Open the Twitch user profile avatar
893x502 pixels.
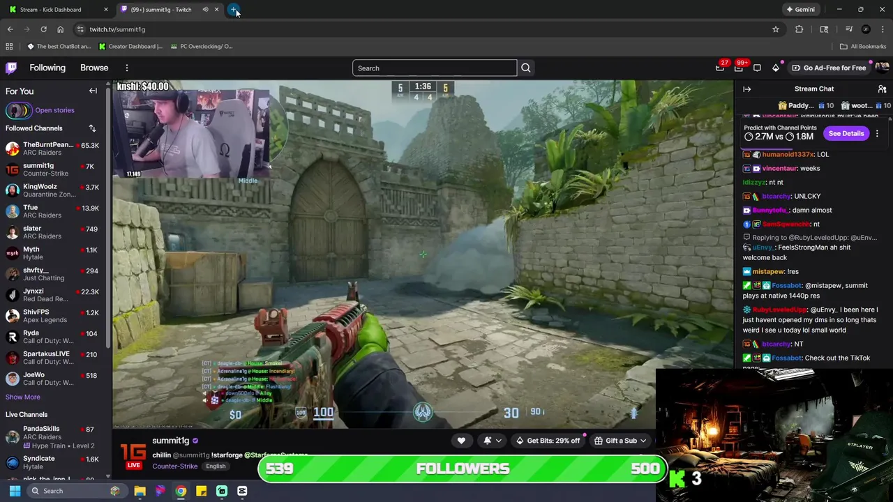(882, 68)
